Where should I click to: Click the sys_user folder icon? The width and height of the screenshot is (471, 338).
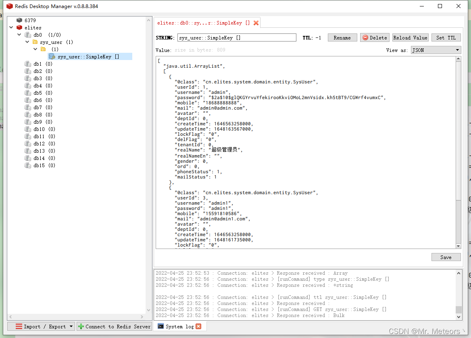coord(35,42)
